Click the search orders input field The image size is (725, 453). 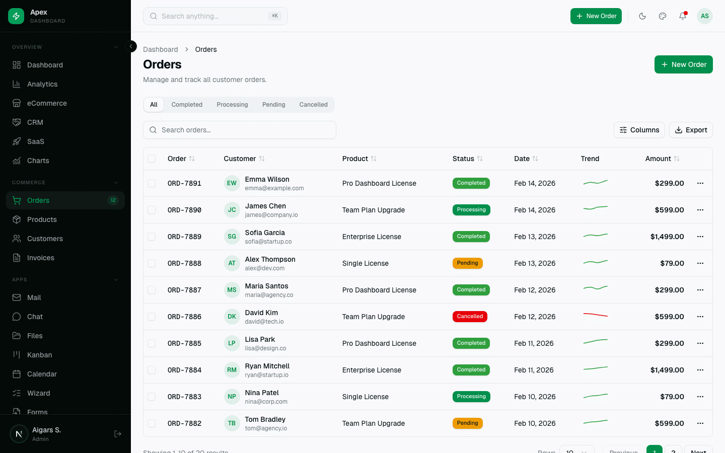click(x=240, y=130)
